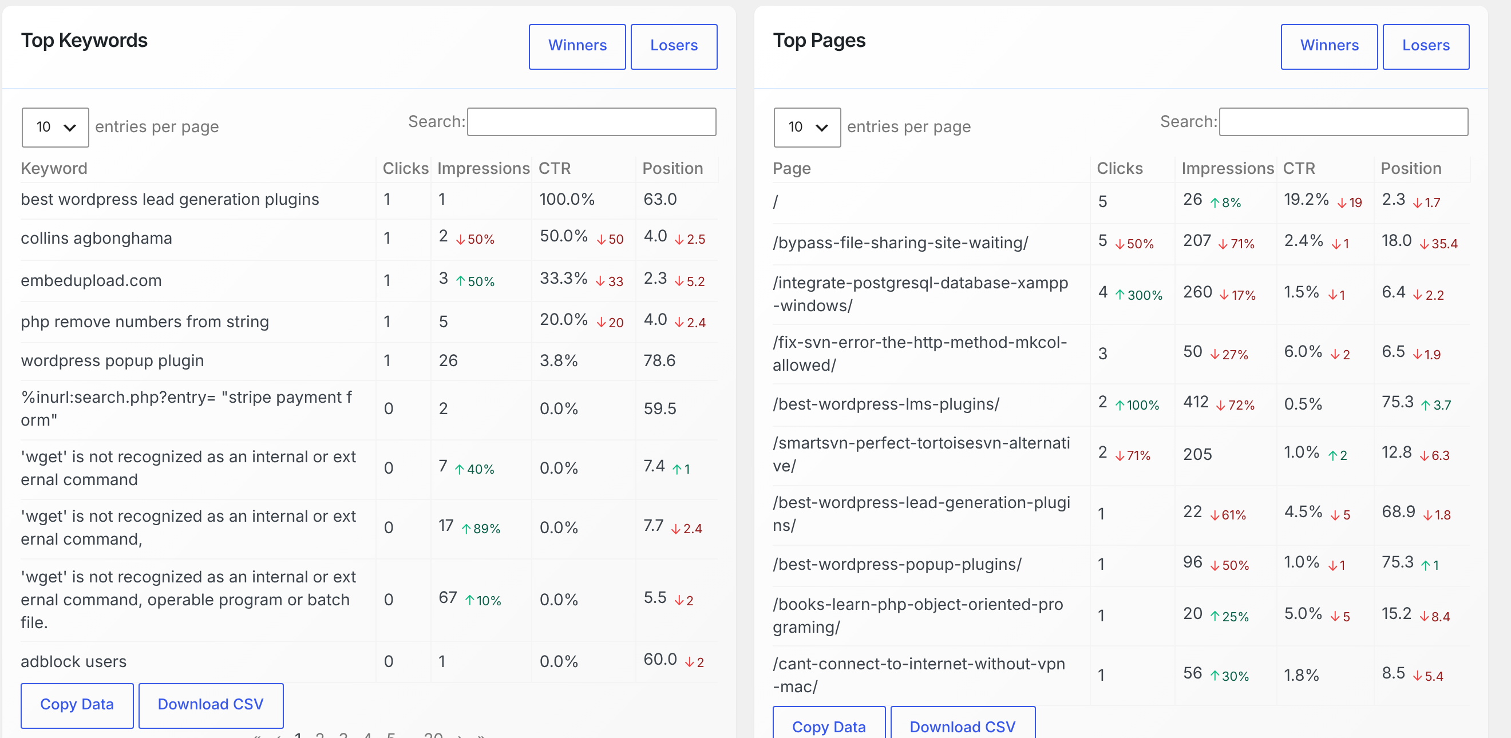1511x738 pixels.
Task: Select '/integrate-postgresql-database-xampp-windows/' page
Action: (x=920, y=294)
